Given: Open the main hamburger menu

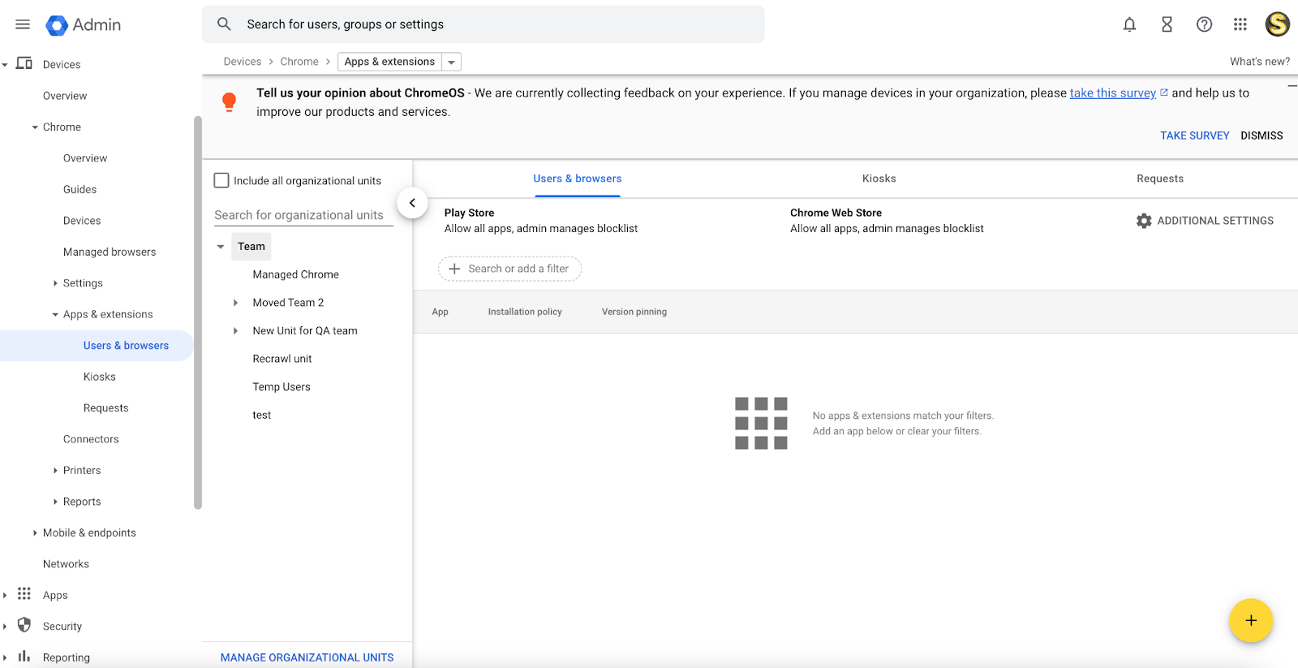Looking at the screenshot, I should pos(23,24).
